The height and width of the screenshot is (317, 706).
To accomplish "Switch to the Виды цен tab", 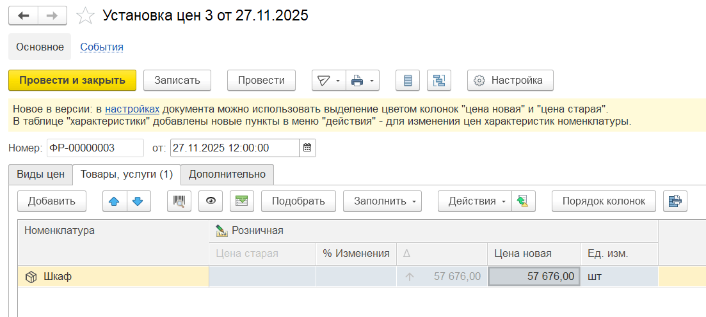I will pos(40,174).
